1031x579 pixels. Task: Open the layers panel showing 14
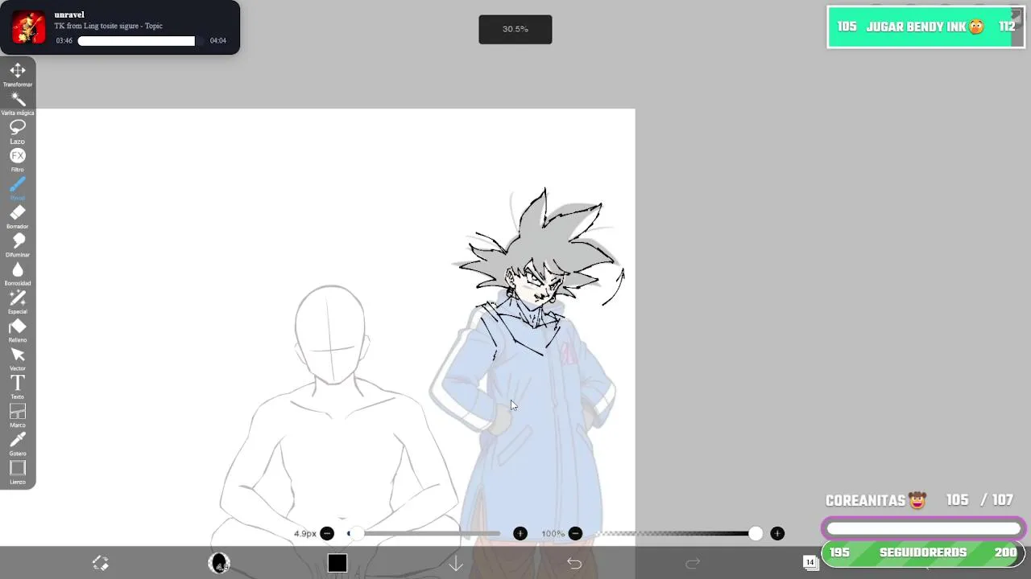(810, 562)
